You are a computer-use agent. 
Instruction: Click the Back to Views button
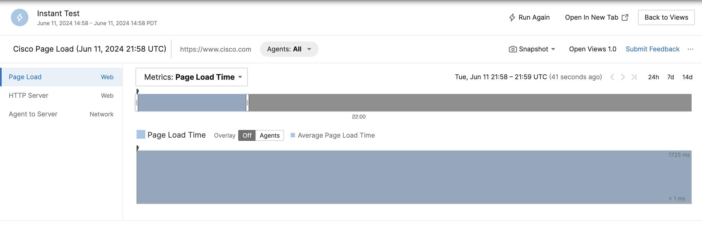point(666,17)
